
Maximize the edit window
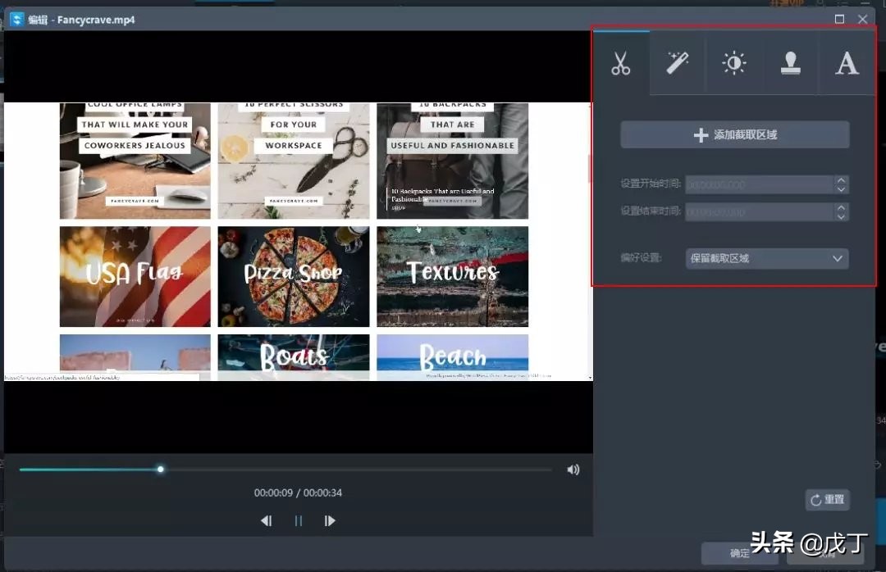point(840,19)
